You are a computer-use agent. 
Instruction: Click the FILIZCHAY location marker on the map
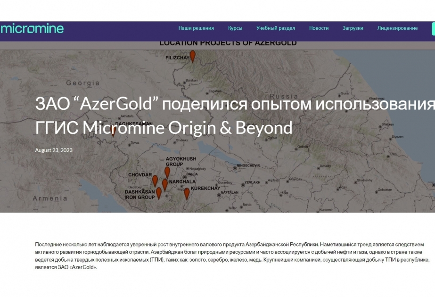pyautogui.click(x=192, y=57)
